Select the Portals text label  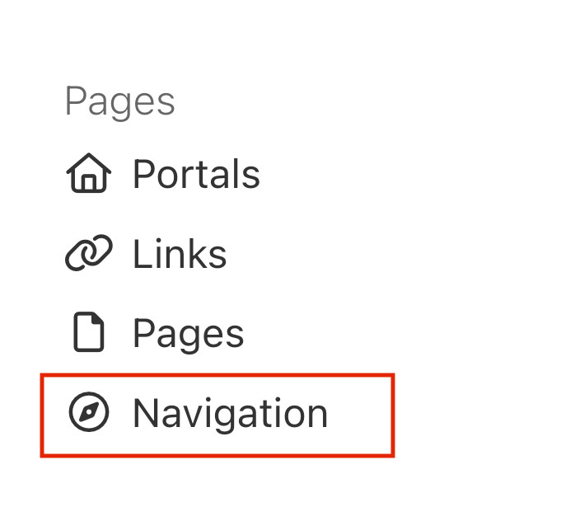pos(196,175)
